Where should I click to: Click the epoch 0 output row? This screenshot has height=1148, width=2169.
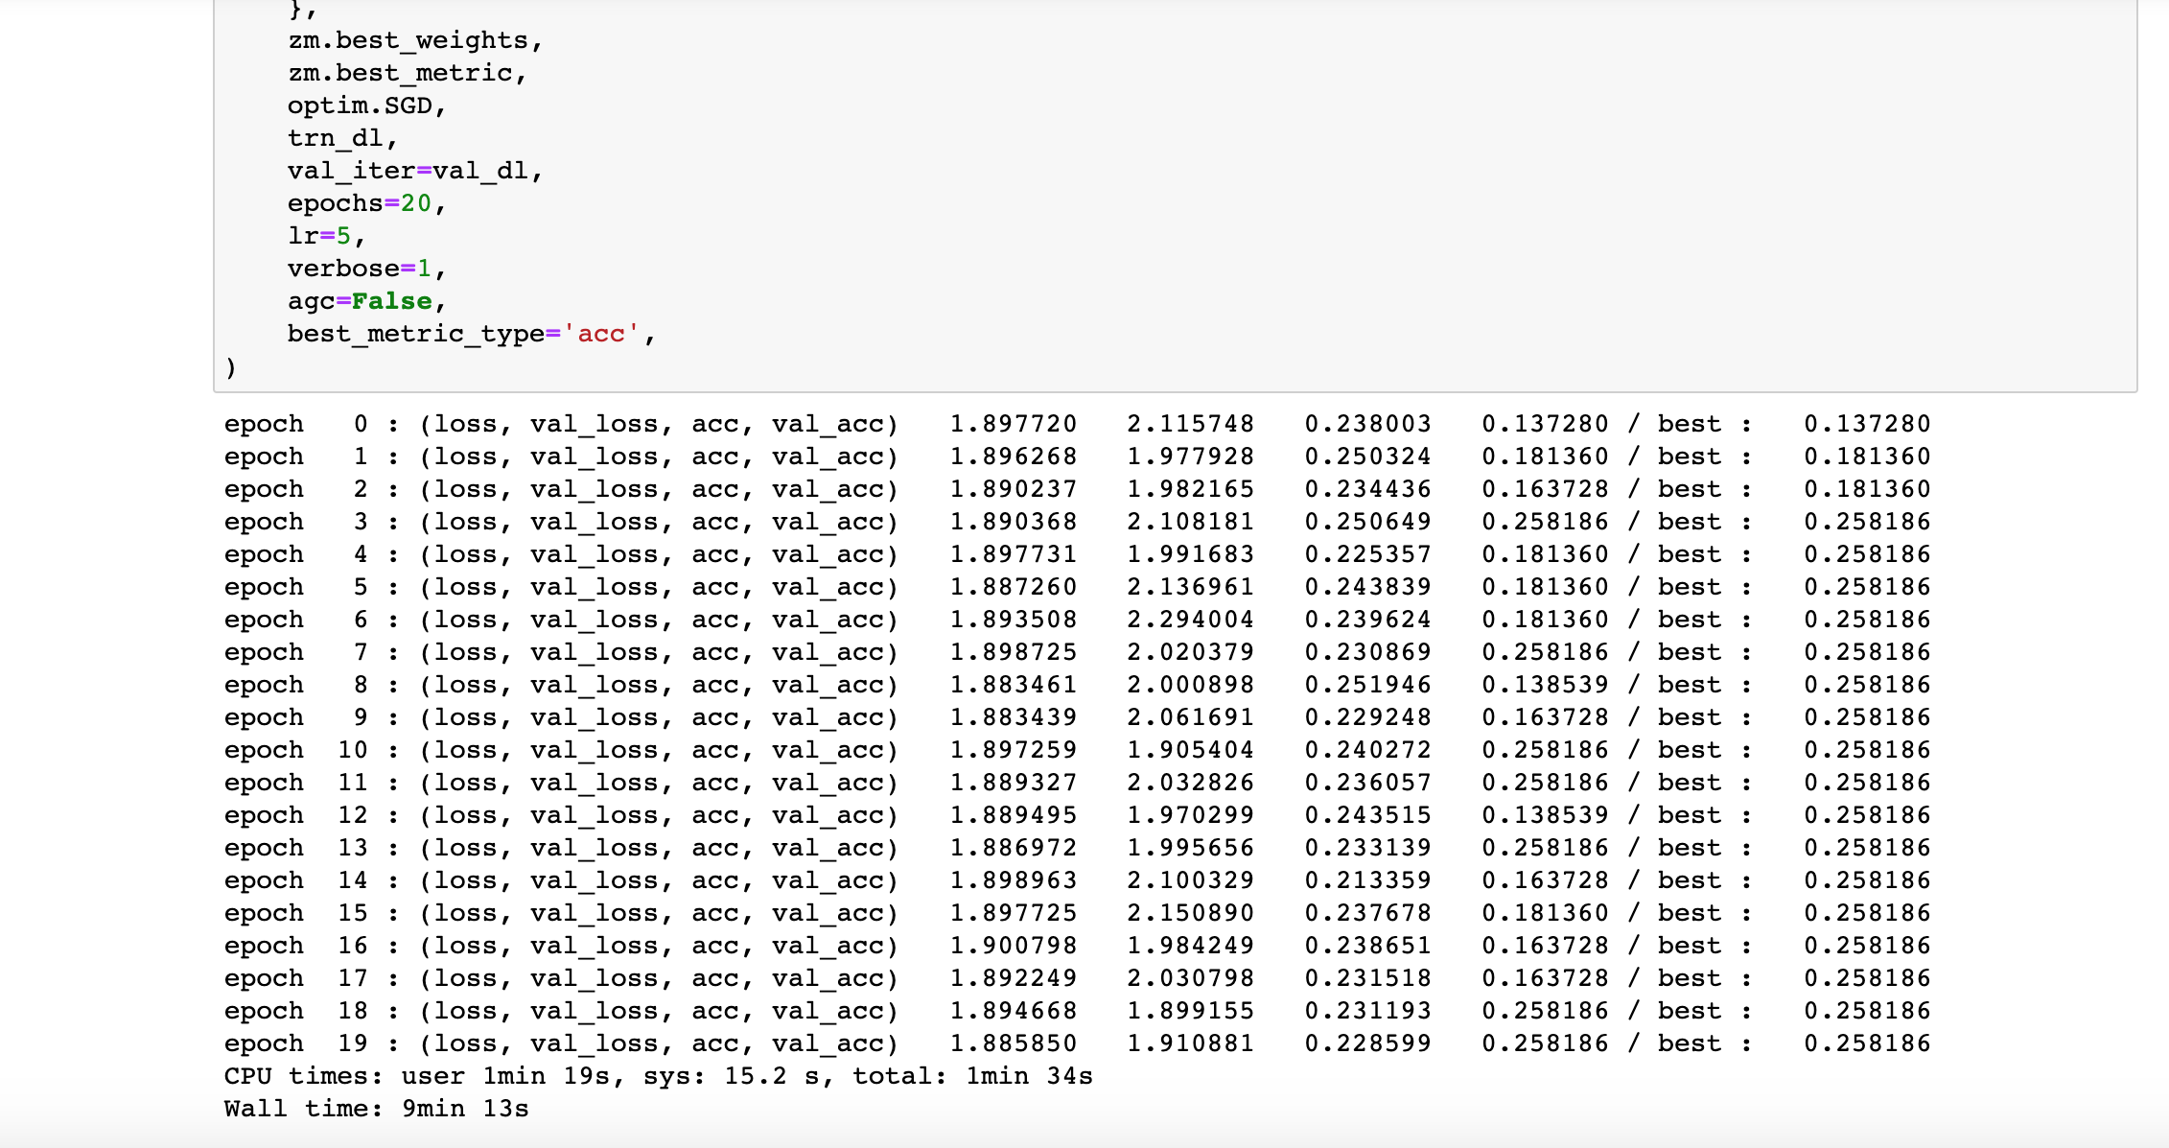(x=1077, y=424)
